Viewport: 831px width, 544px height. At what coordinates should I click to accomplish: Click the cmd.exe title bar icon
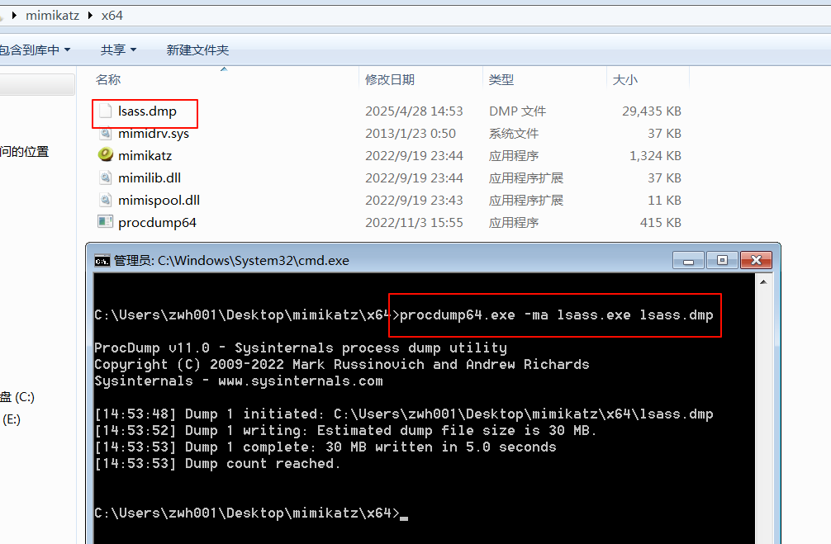[102, 261]
